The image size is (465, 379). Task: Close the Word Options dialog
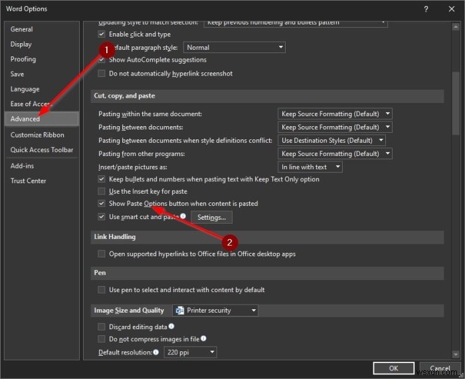pos(451,9)
